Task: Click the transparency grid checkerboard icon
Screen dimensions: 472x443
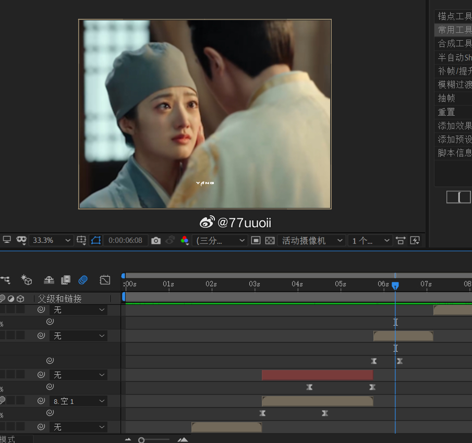Action: pyautogui.click(x=270, y=240)
